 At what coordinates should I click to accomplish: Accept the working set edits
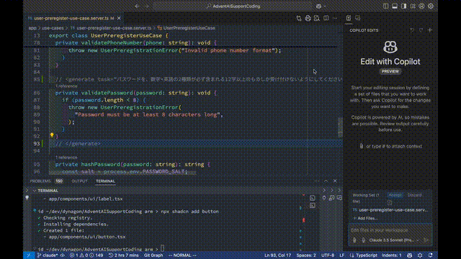[x=395, y=195]
